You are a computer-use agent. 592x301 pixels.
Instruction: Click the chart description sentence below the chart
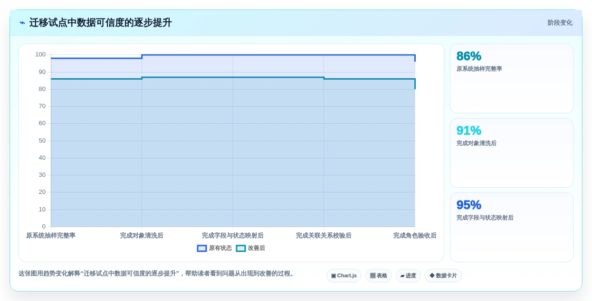tap(157, 274)
